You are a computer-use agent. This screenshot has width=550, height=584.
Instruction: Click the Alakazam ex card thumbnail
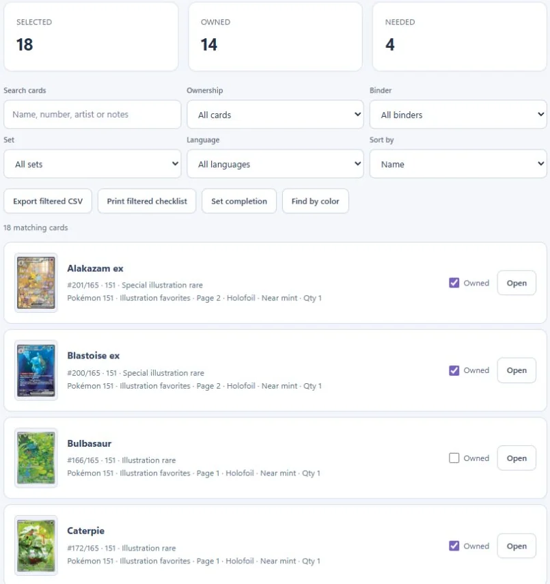(x=36, y=283)
